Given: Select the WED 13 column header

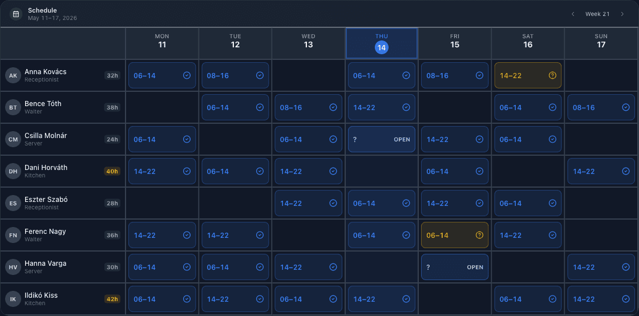Looking at the screenshot, I should [309, 43].
